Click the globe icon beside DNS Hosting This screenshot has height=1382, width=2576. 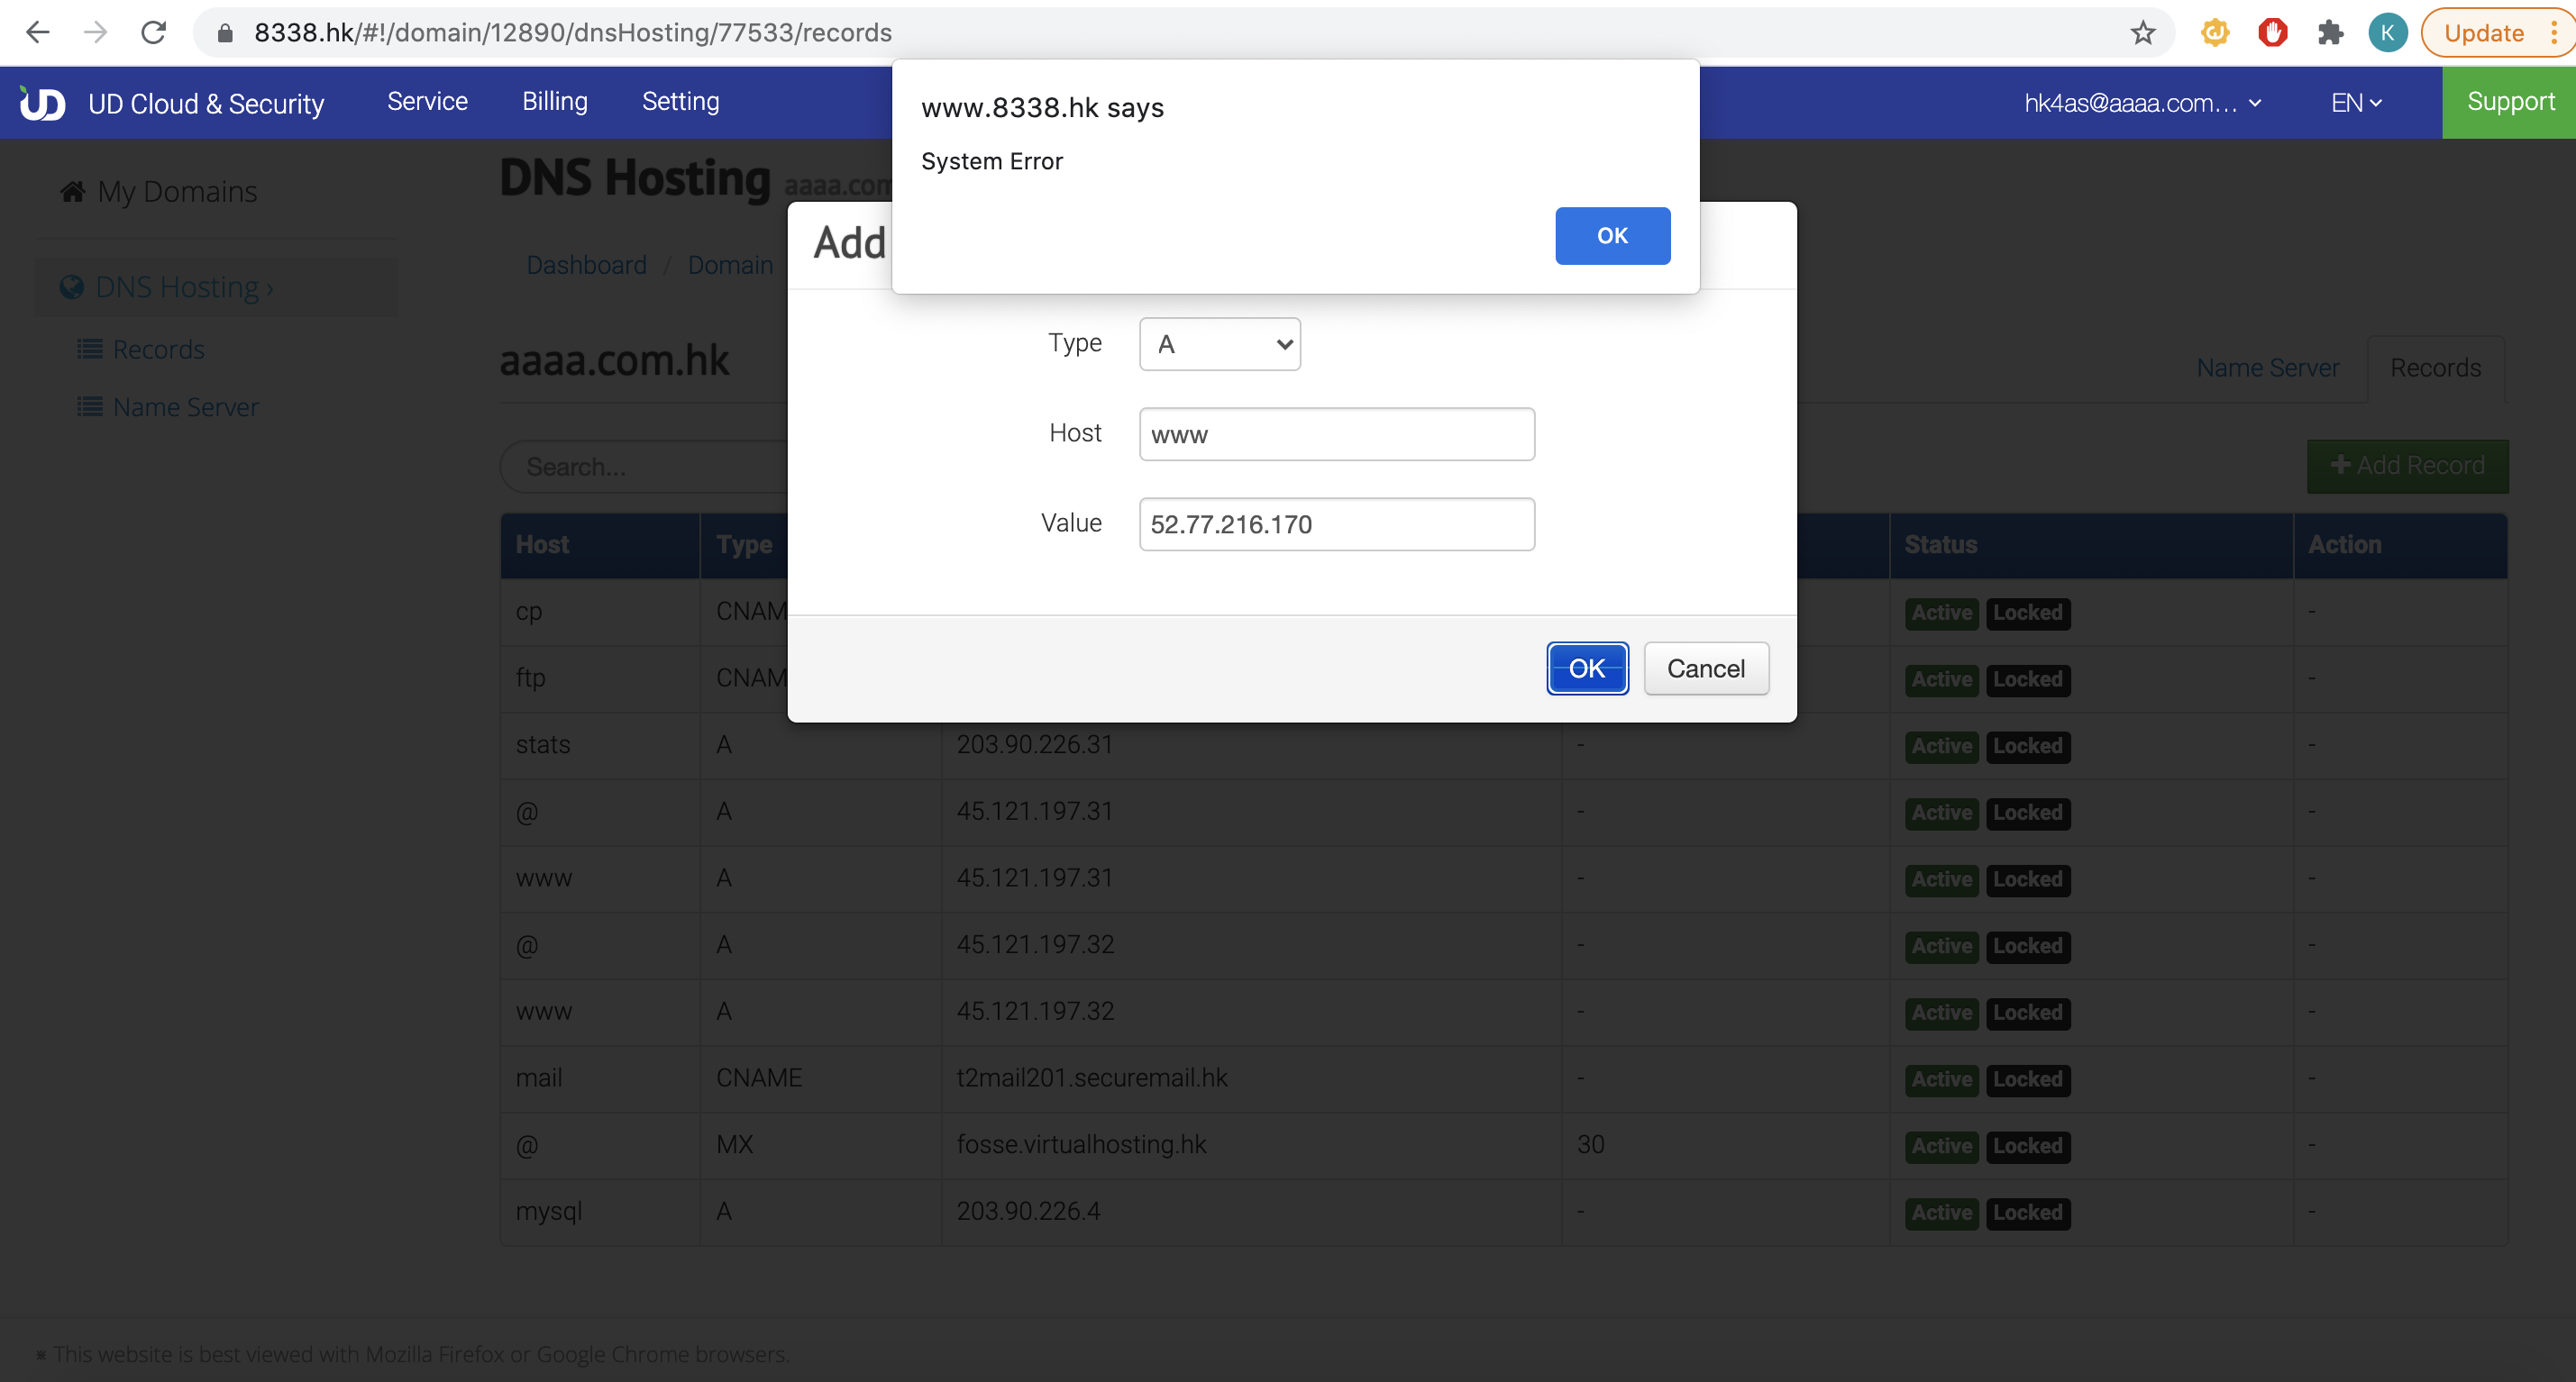tap(72, 286)
